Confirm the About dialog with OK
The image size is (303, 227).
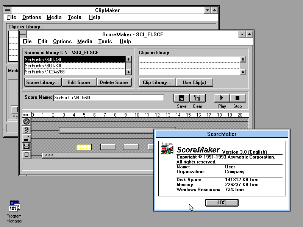[x=222, y=203]
